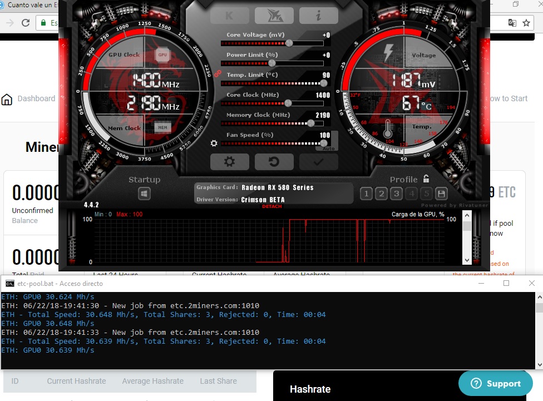Click the console scrollbar up arrow

(x=539, y=297)
